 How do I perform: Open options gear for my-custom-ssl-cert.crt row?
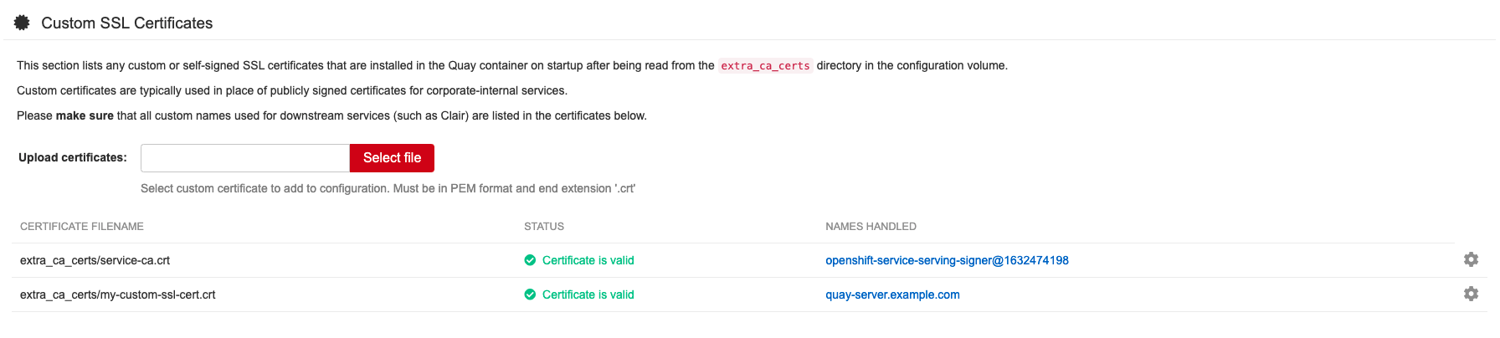[x=1471, y=294]
